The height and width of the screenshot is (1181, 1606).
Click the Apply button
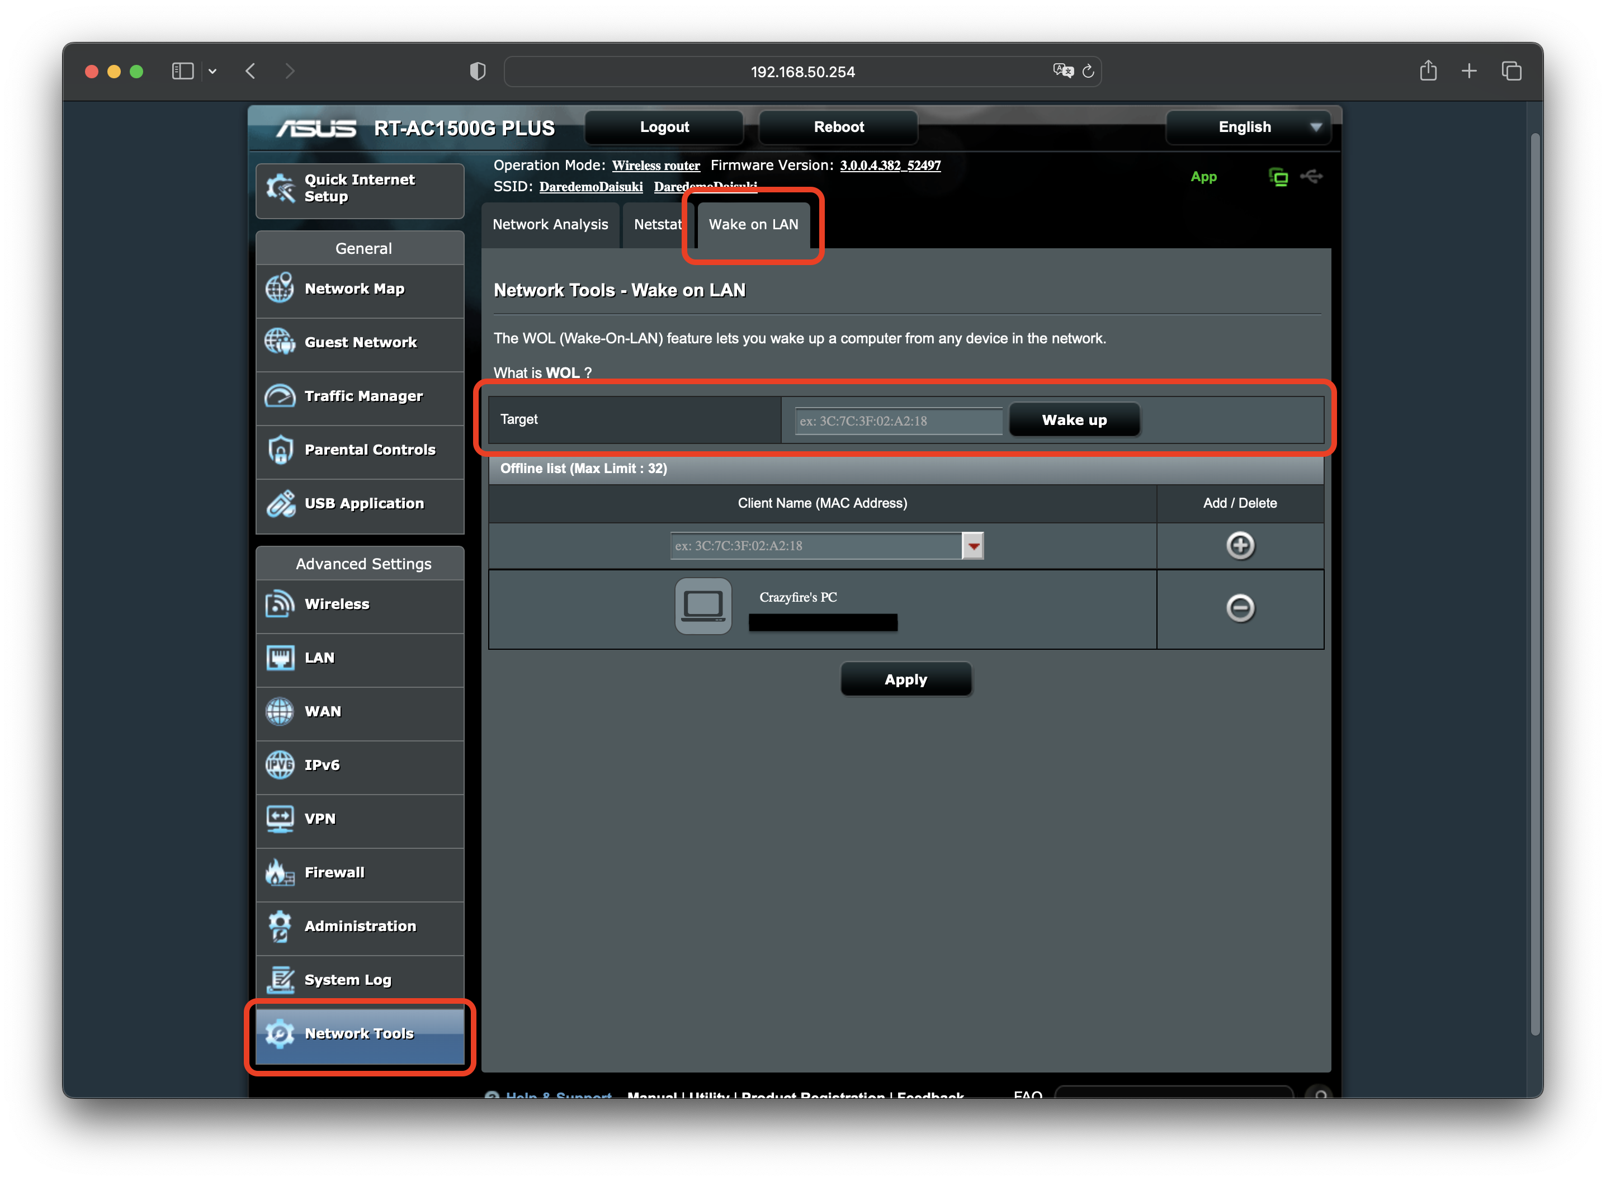[905, 679]
